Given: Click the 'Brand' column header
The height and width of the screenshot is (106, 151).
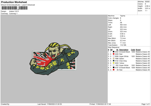Looking at the screenshot, I should coord(138,50).
